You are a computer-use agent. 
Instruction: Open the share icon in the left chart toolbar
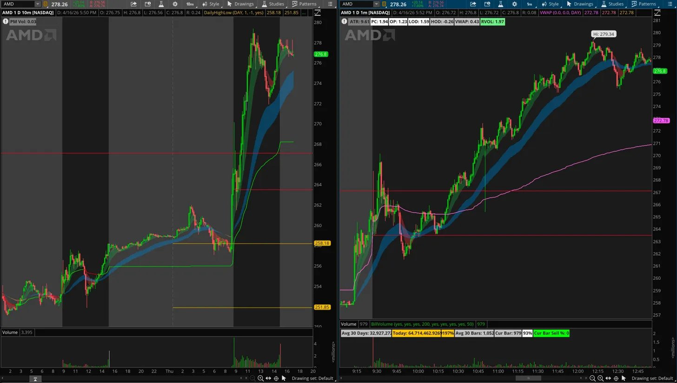pos(133,4)
